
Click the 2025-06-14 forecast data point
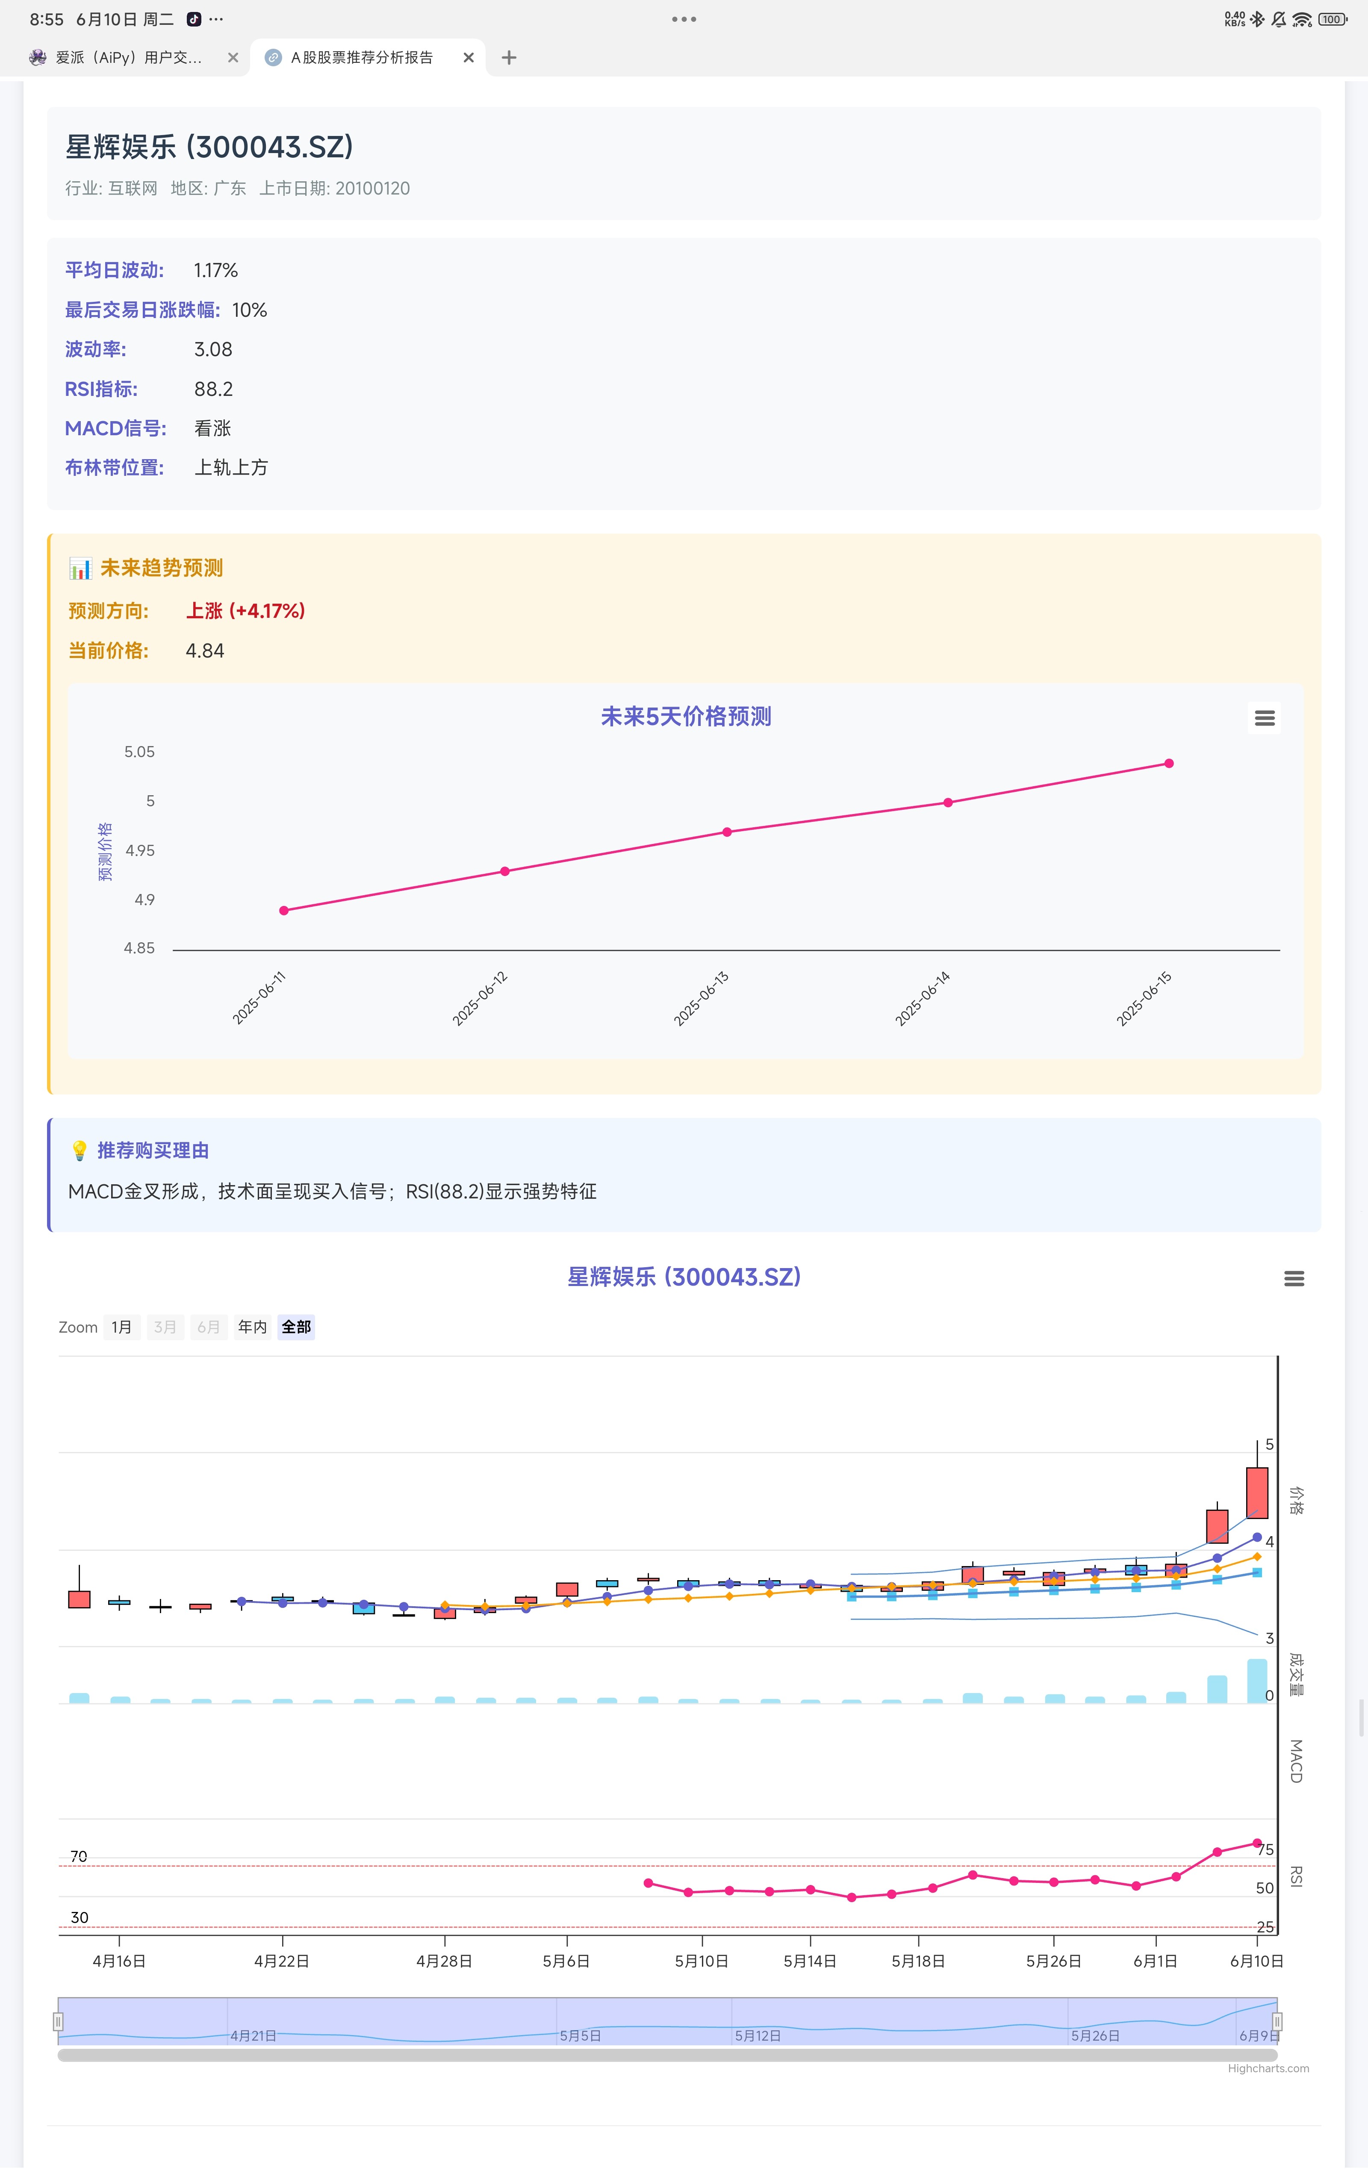point(948,802)
